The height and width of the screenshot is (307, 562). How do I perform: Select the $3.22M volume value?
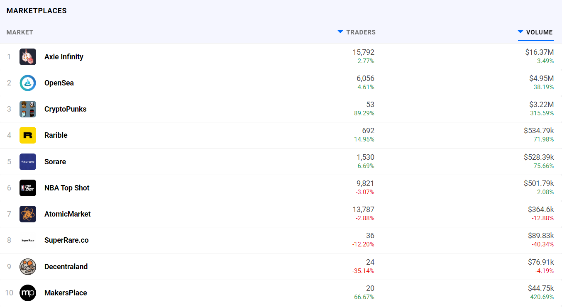point(541,105)
